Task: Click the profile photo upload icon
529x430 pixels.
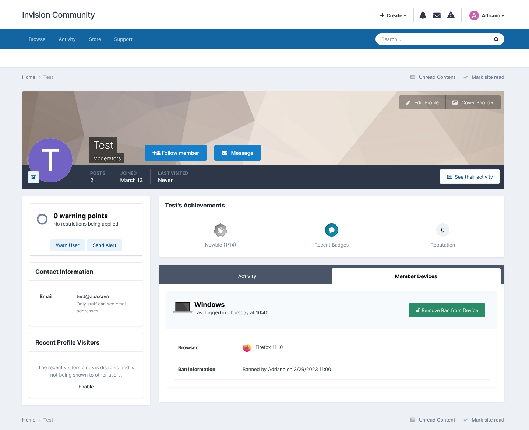Action: (x=33, y=177)
